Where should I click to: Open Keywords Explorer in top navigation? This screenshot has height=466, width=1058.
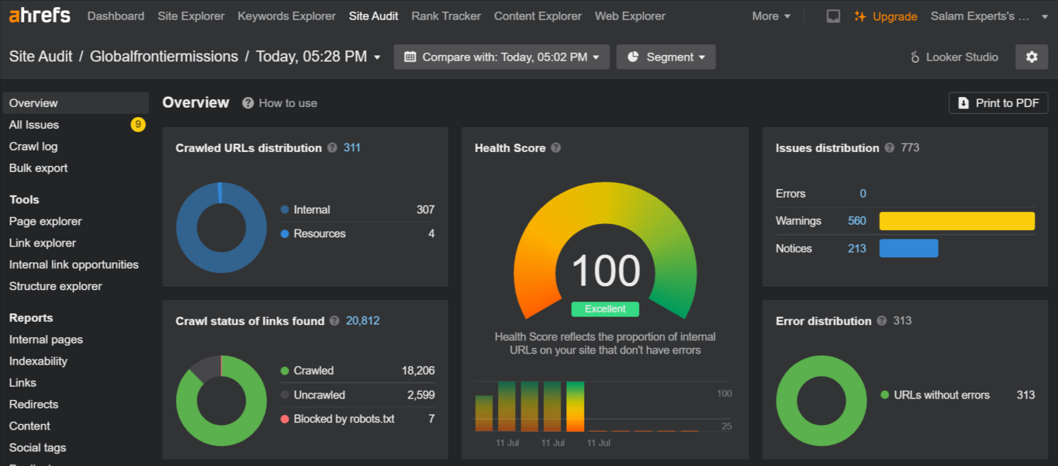pyautogui.click(x=287, y=16)
